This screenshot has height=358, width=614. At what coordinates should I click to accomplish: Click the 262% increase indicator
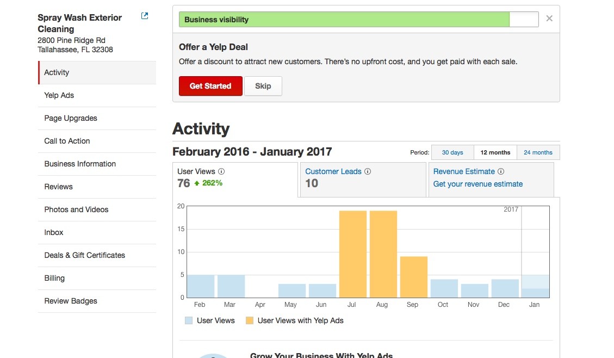(208, 183)
